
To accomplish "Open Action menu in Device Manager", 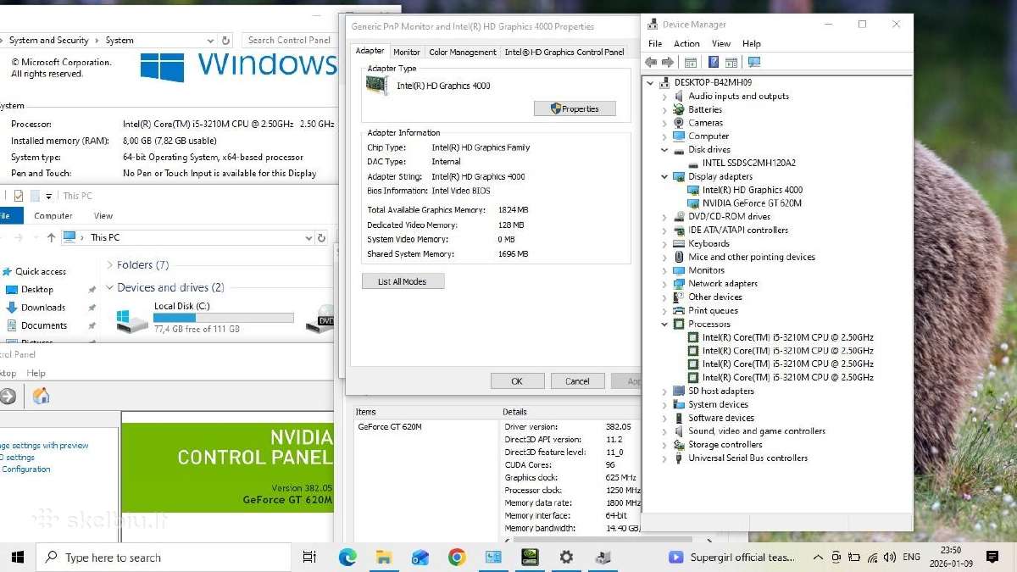I will point(686,44).
